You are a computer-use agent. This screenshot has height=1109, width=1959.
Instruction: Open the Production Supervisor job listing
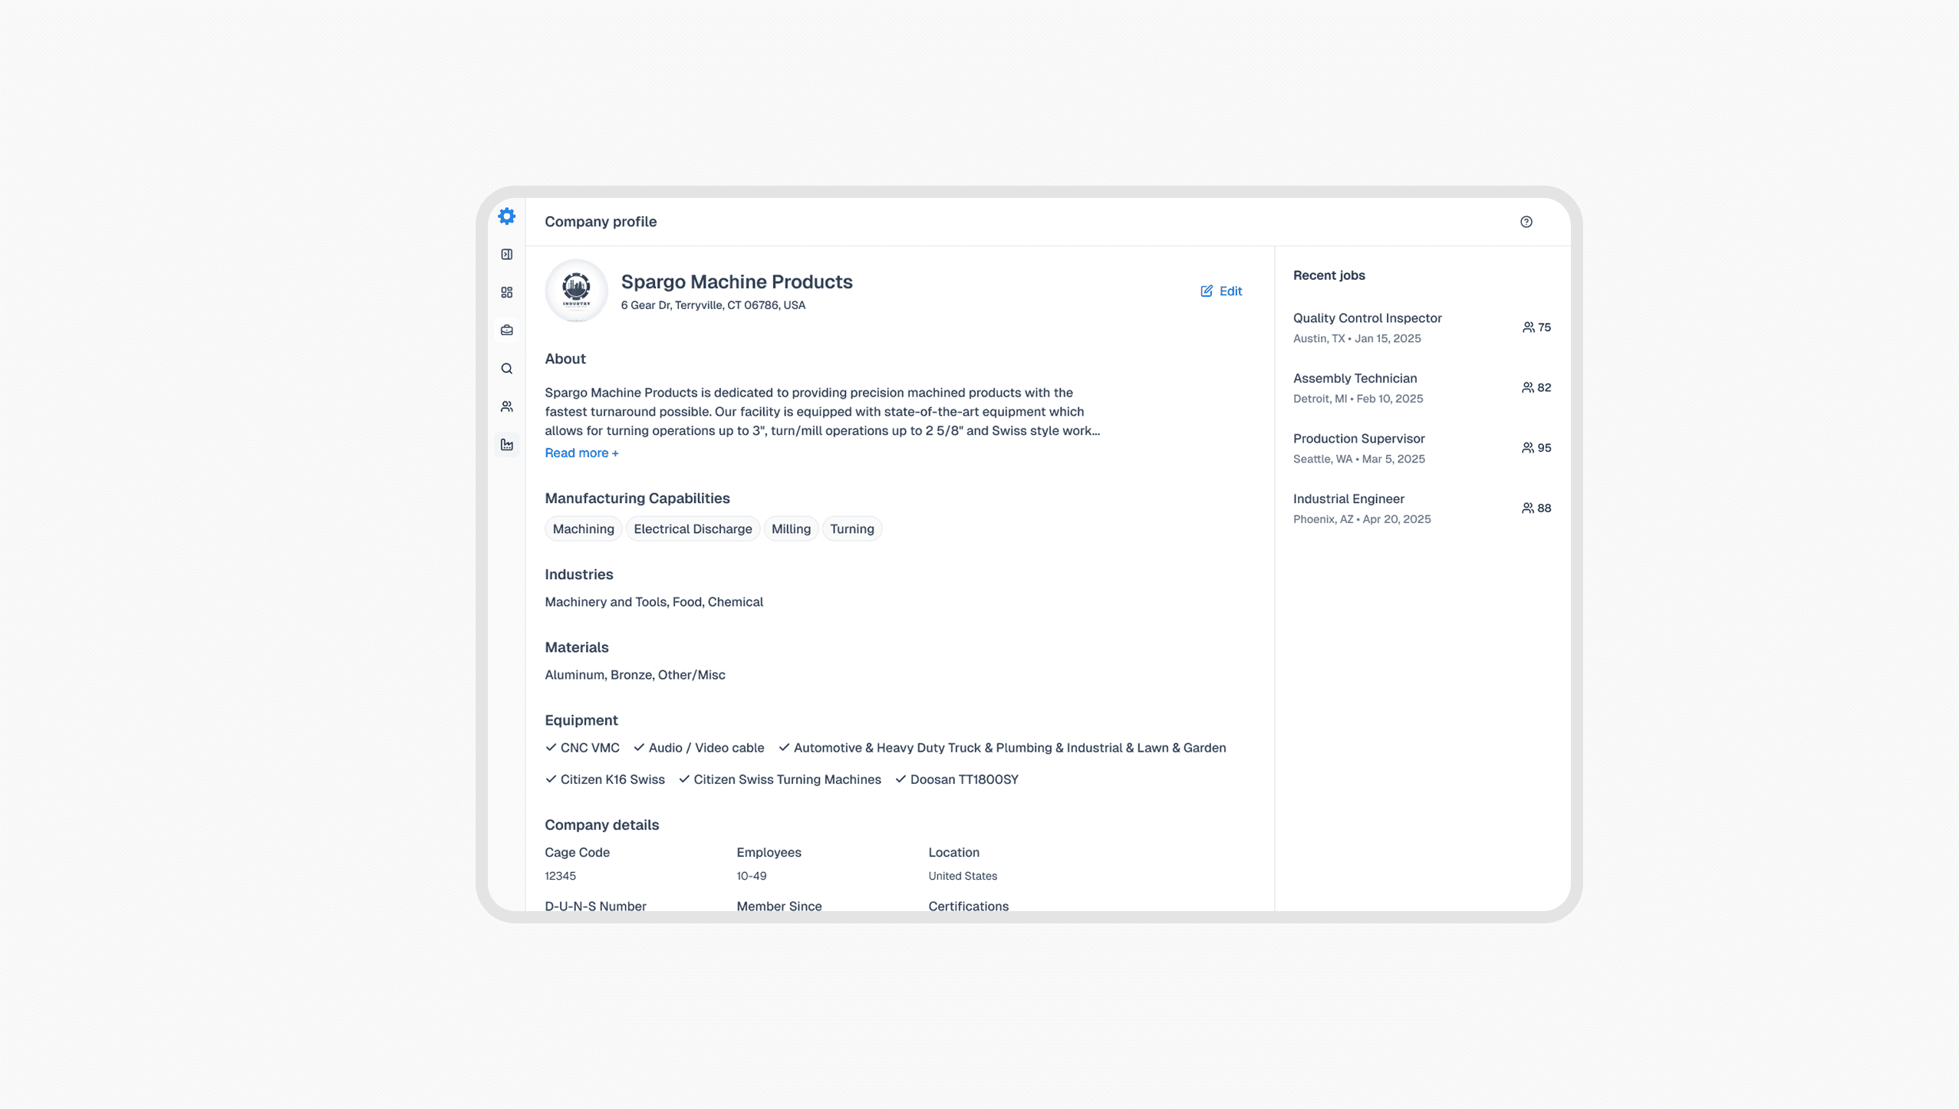[x=1358, y=439]
